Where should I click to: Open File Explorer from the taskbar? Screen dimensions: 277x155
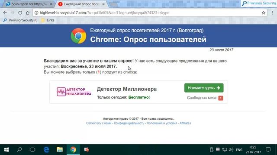pos(60,149)
